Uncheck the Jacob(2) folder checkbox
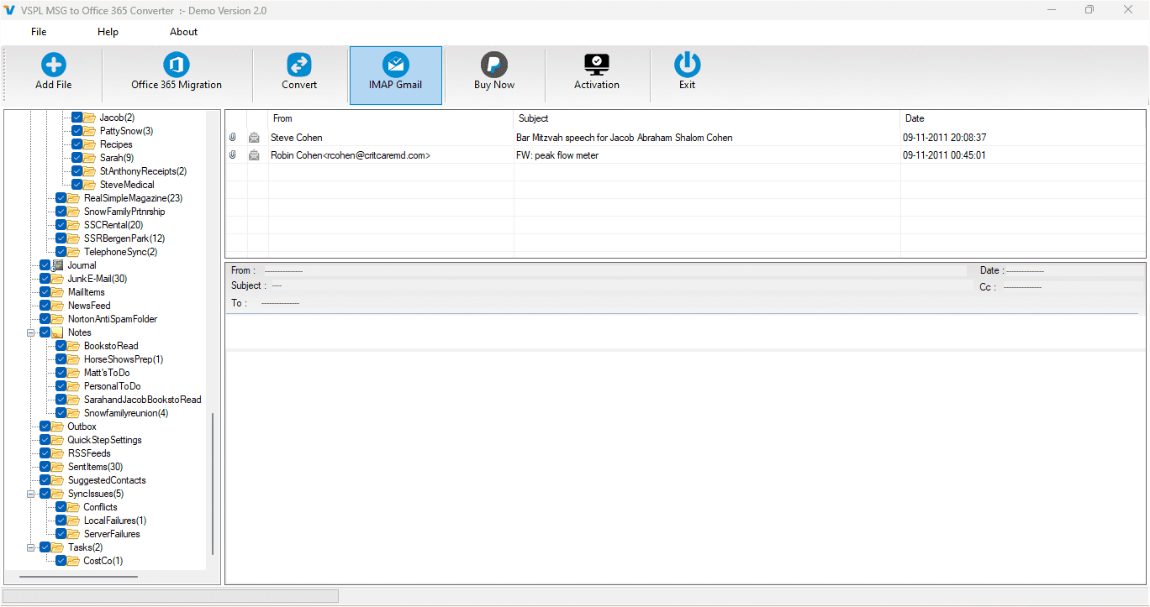 pyautogui.click(x=77, y=118)
